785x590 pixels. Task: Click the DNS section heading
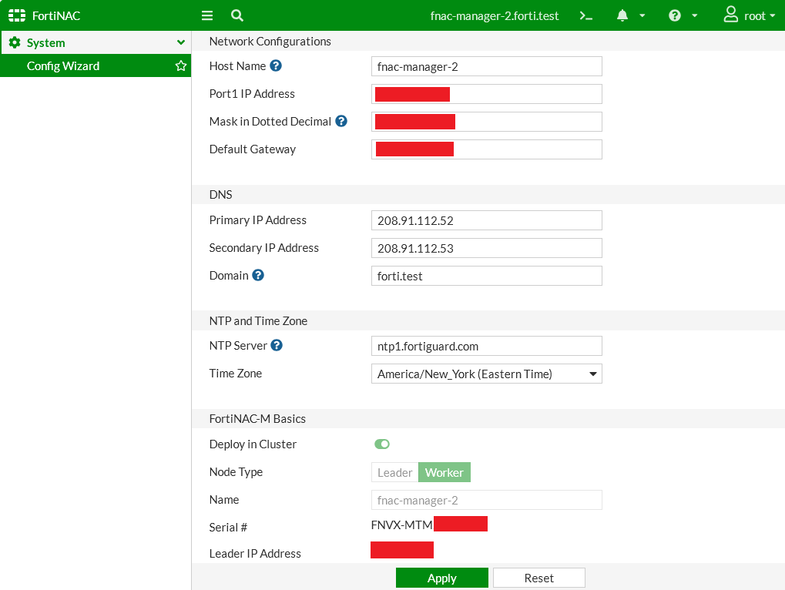pyautogui.click(x=221, y=195)
